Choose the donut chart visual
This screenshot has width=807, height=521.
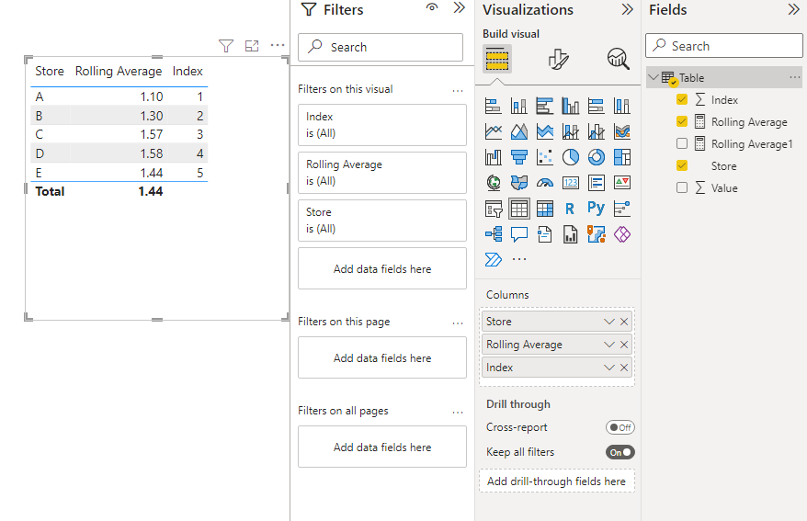click(x=596, y=157)
